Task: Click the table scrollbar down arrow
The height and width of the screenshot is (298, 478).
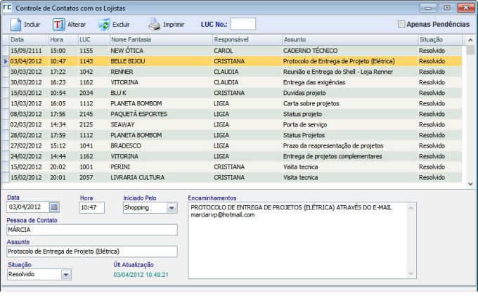Action: click(x=470, y=183)
